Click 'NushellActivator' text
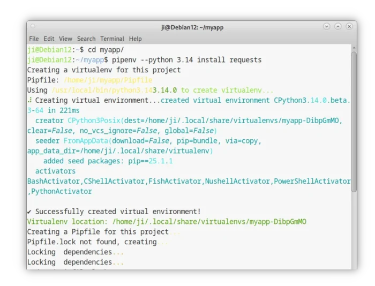The image size is (375, 286). point(237,181)
